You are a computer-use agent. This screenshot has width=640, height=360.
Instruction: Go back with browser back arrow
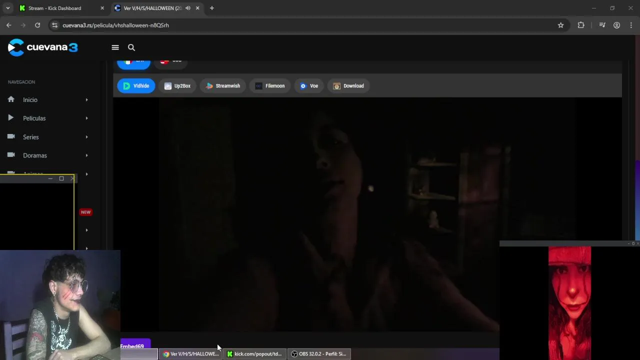[x=9, y=25]
